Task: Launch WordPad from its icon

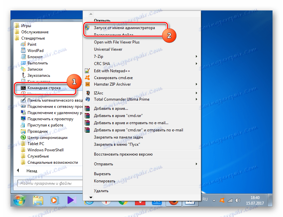Action: [x=23, y=50]
